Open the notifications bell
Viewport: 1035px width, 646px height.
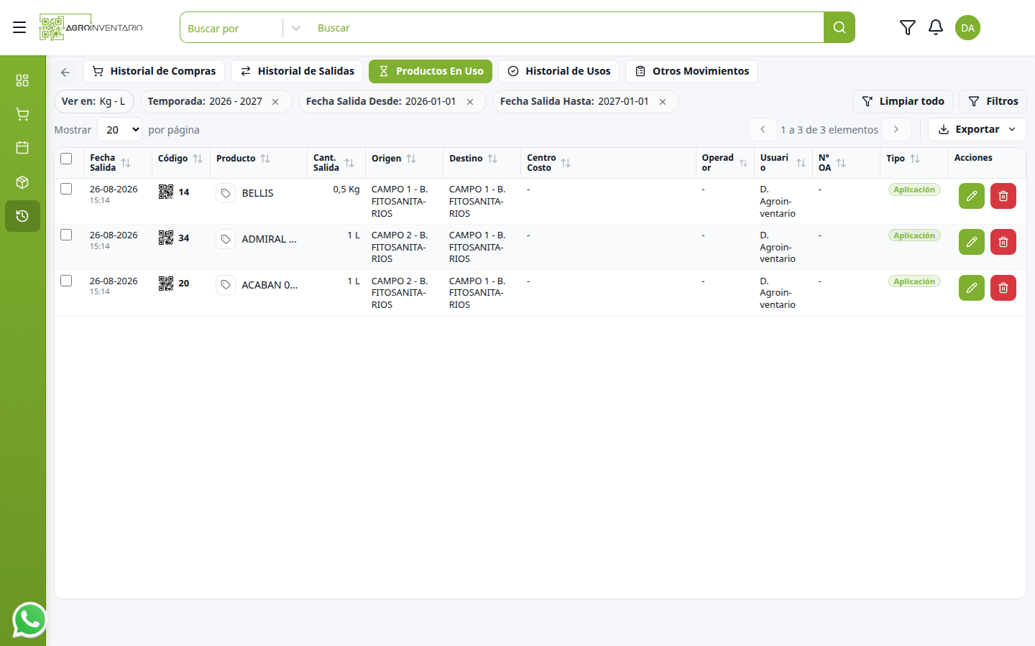(x=935, y=27)
